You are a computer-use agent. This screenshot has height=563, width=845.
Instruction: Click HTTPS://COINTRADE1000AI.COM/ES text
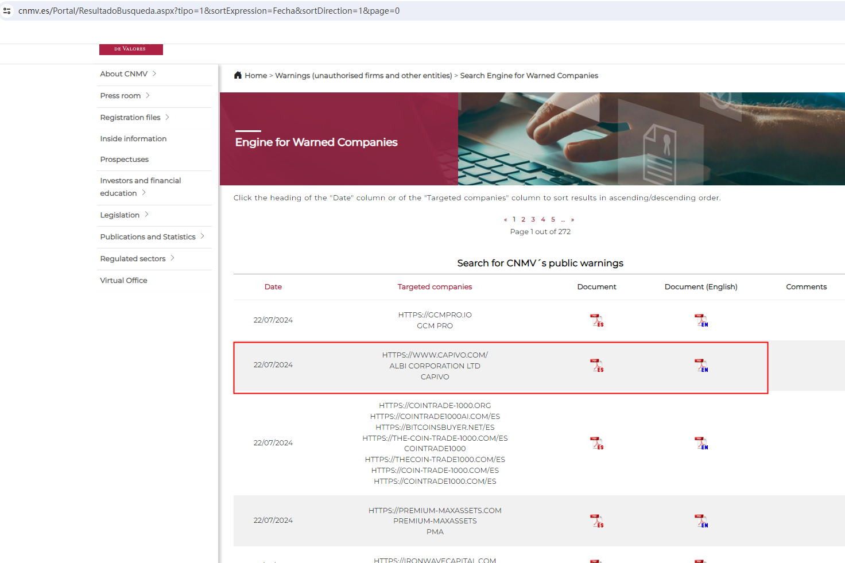point(435,417)
